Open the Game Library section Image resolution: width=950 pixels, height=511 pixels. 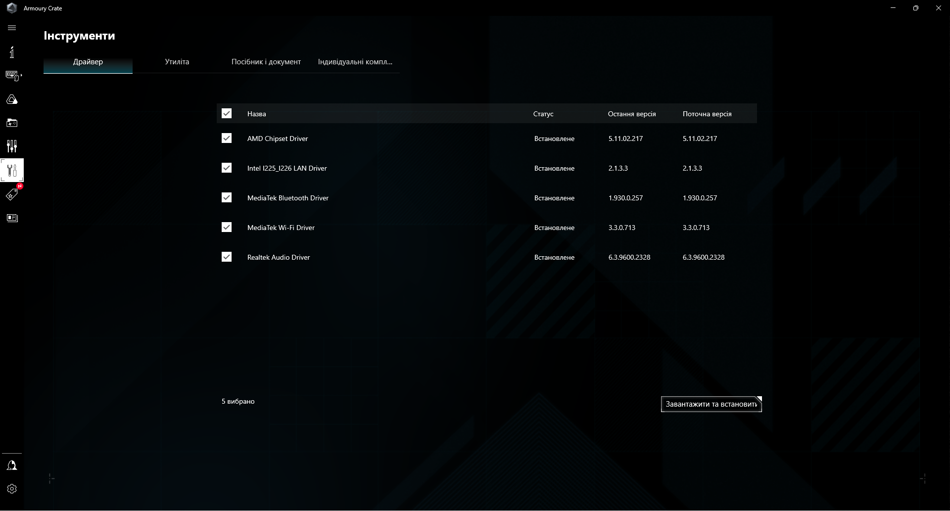12,123
